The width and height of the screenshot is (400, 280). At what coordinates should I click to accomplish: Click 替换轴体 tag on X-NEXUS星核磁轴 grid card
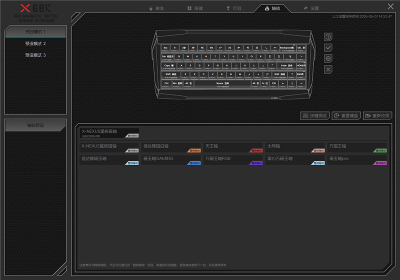[x=132, y=150]
